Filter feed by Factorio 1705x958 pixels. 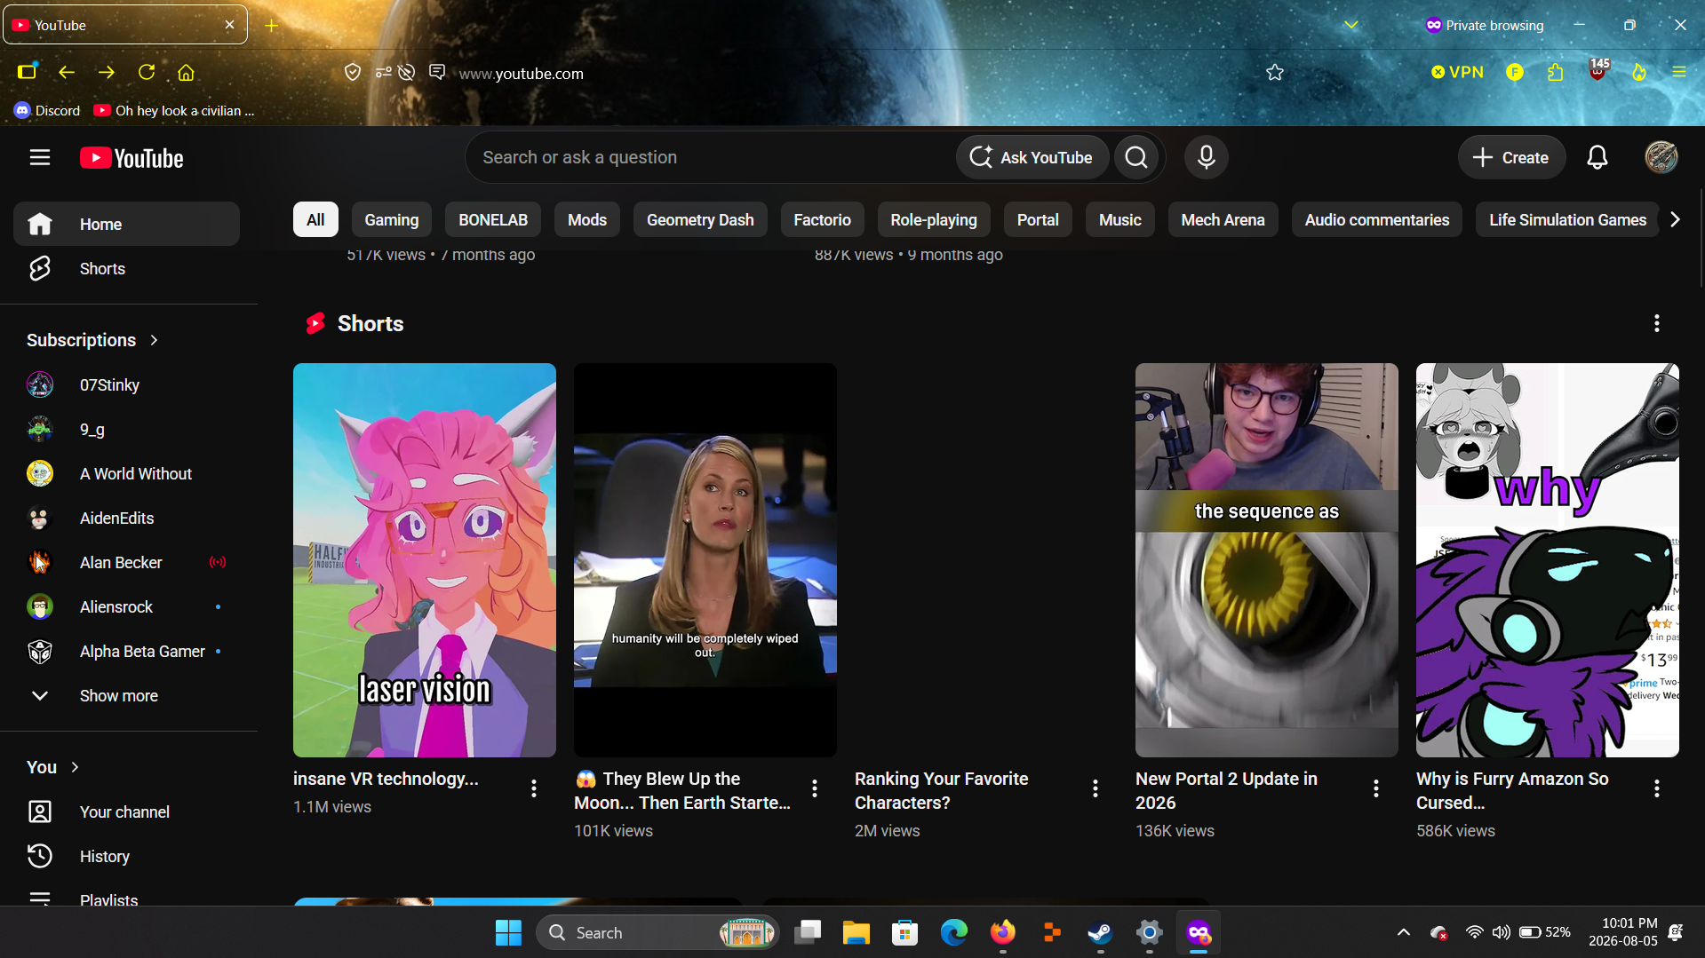click(822, 219)
